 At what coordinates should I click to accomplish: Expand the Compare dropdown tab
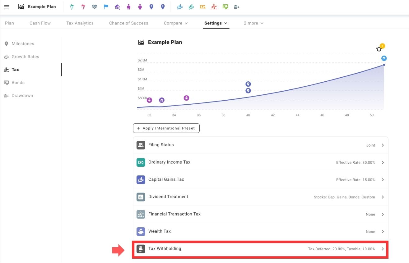click(x=176, y=23)
